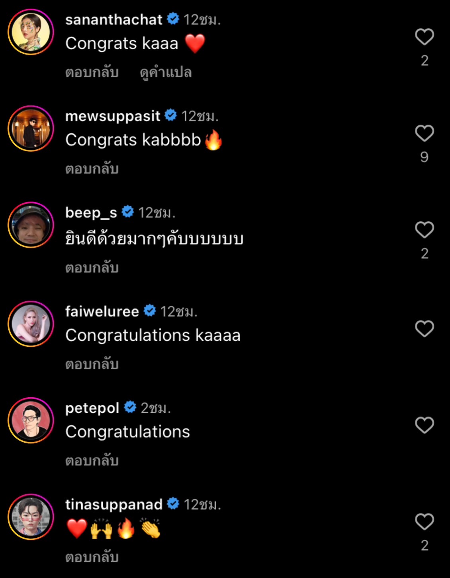Show translation for sananthachat's comment

point(166,72)
